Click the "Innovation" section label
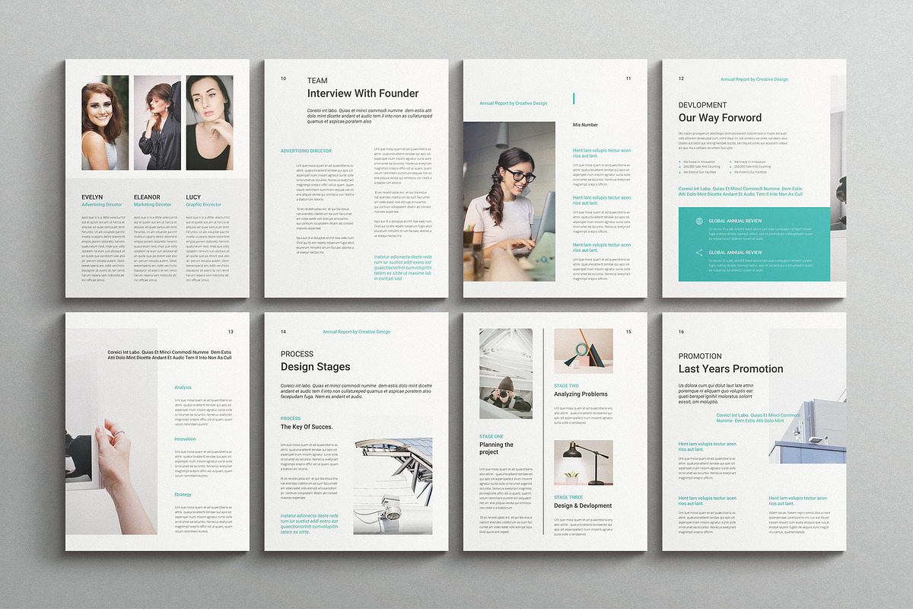This screenshot has width=913, height=609. click(x=185, y=439)
